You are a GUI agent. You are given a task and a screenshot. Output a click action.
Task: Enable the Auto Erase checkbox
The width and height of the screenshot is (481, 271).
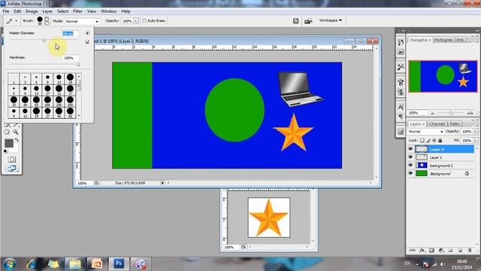tap(144, 21)
